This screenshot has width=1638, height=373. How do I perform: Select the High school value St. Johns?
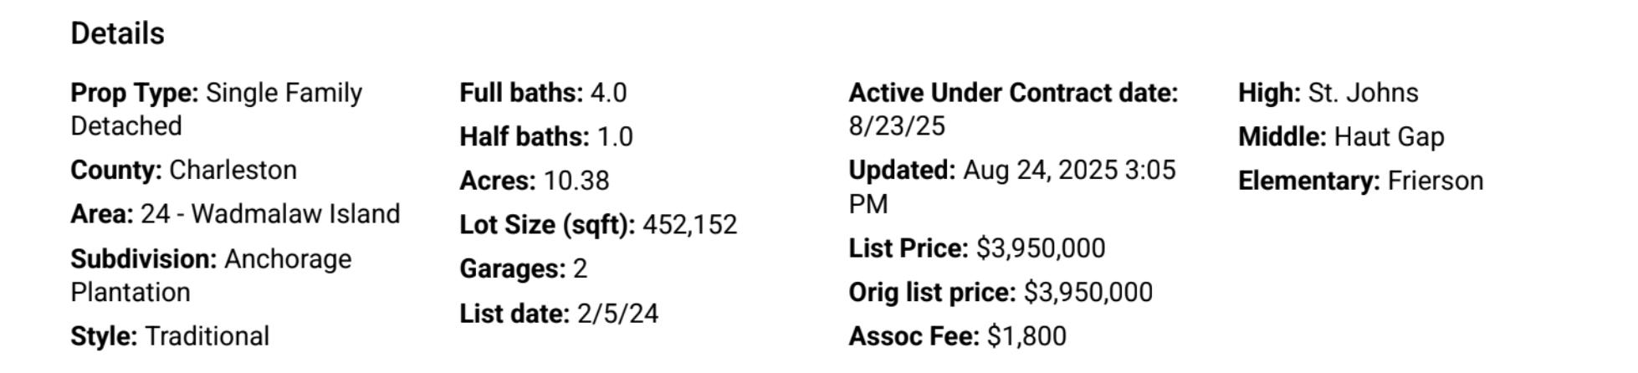(x=1363, y=93)
